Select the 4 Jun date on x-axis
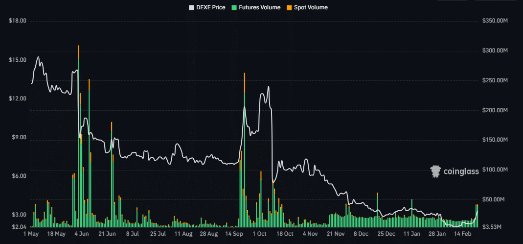This screenshot has width=523, height=244. click(x=81, y=234)
